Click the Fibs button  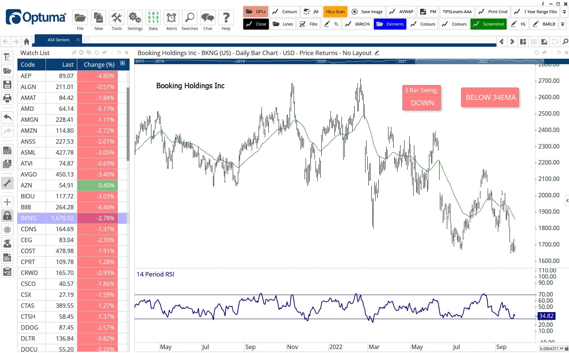(309, 24)
